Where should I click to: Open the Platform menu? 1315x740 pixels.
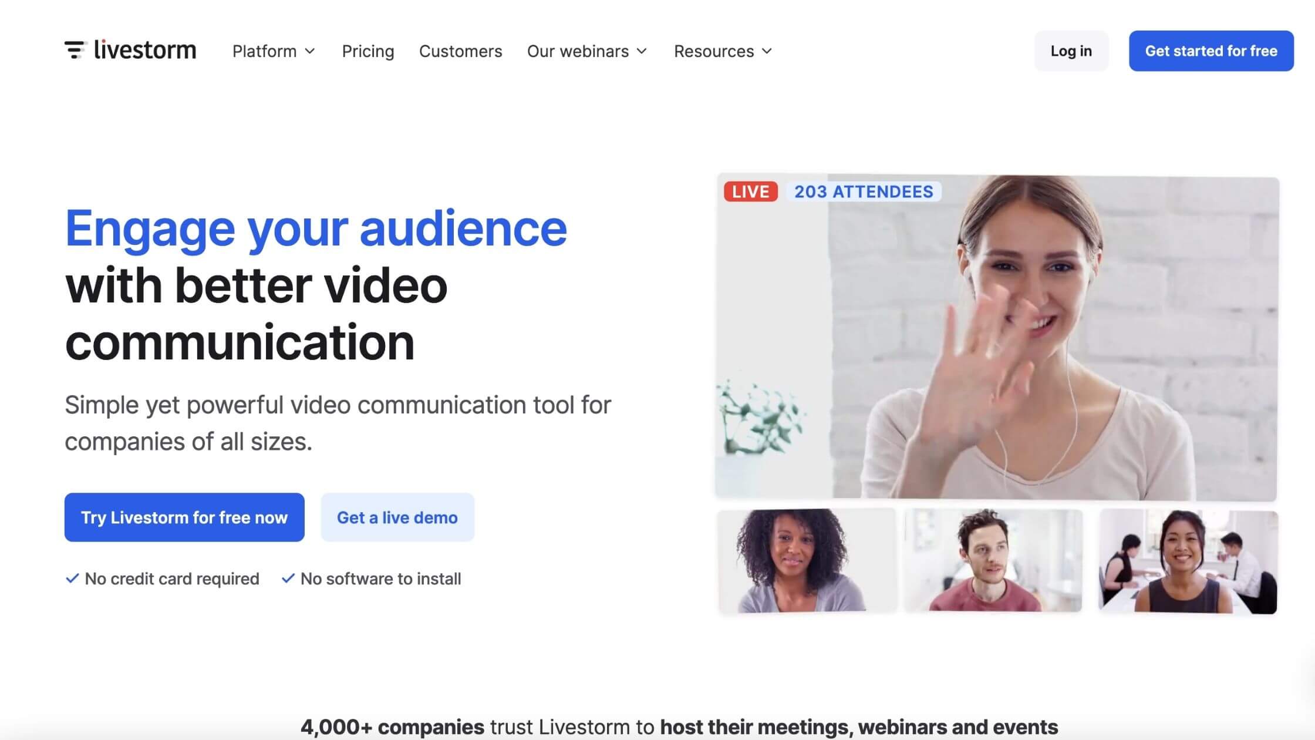pyautogui.click(x=274, y=51)
